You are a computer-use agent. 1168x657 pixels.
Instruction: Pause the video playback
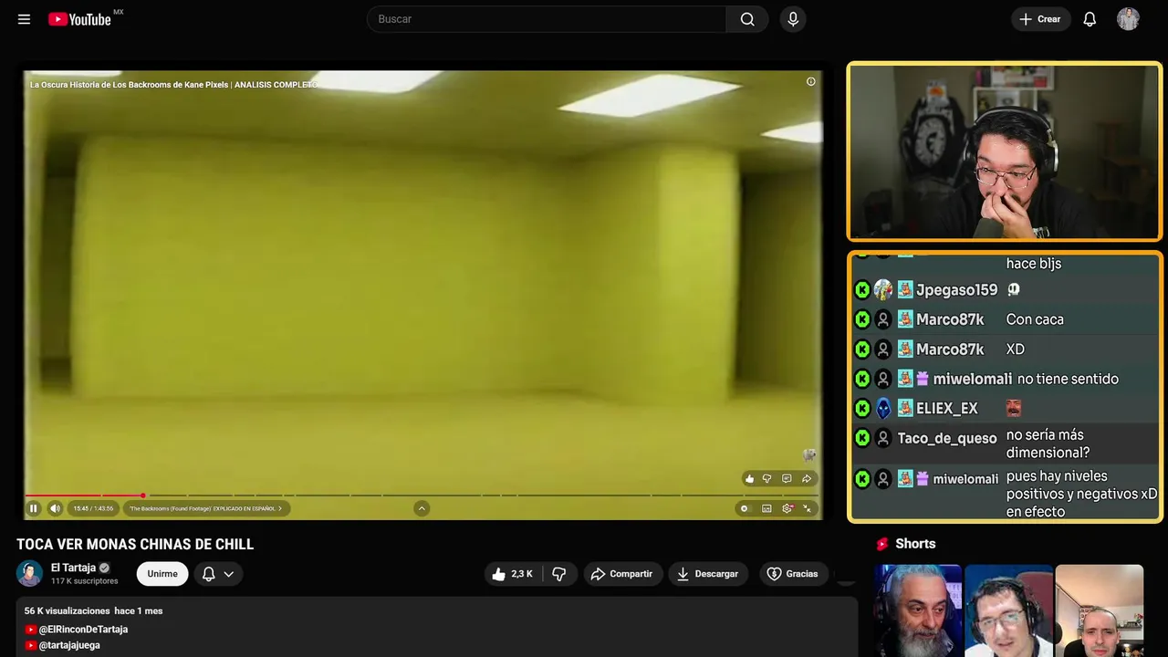[x=34, y=508]
